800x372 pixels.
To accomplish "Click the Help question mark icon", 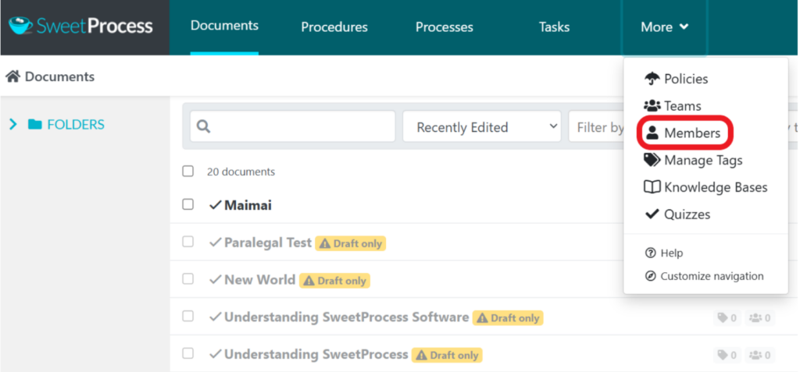I will click(x=650, y=253).
